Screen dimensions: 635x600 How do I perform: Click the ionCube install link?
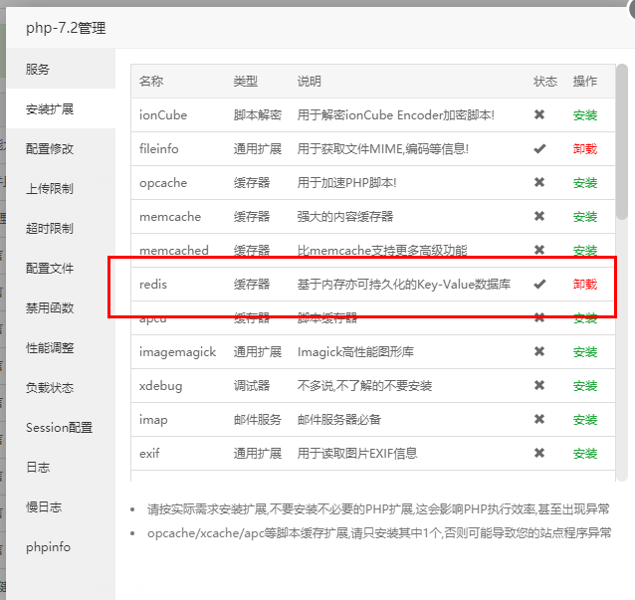pos(585,115)
